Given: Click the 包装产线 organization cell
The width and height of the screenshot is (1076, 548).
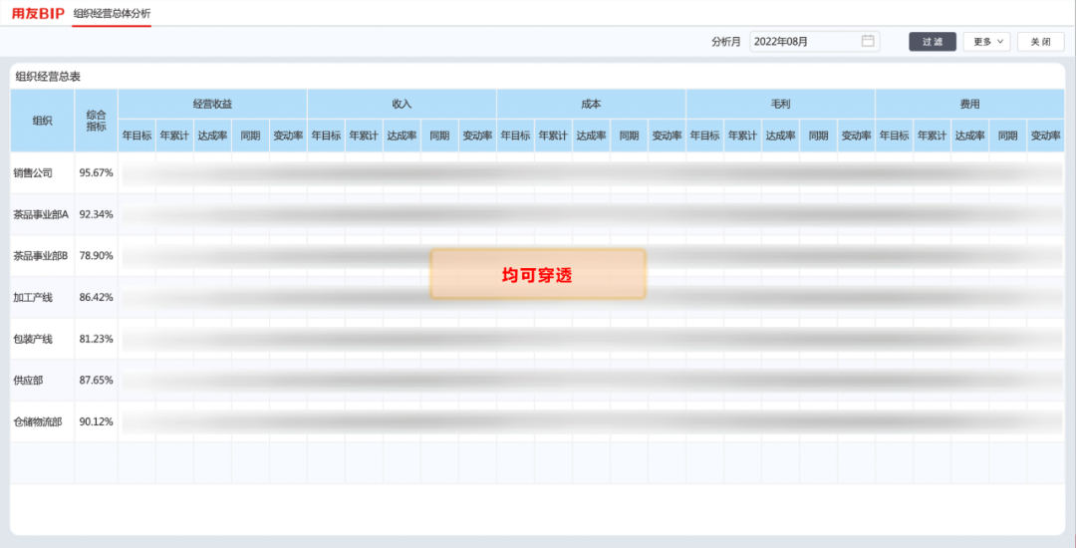Looking at the screenshot, I should (32, 339).
